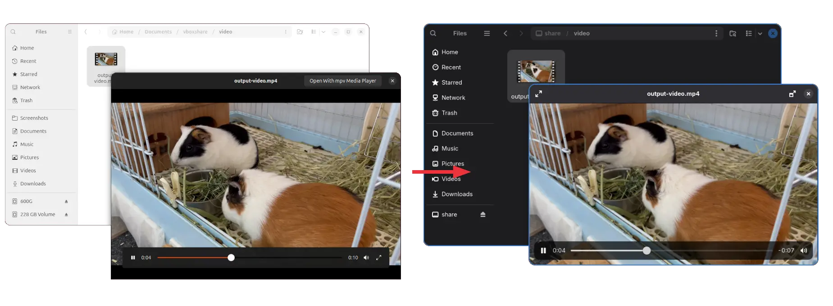This screenshot has width=833, height=306.
Task: Enter fullscreen in the right preview header
Action: click(538, 94)
